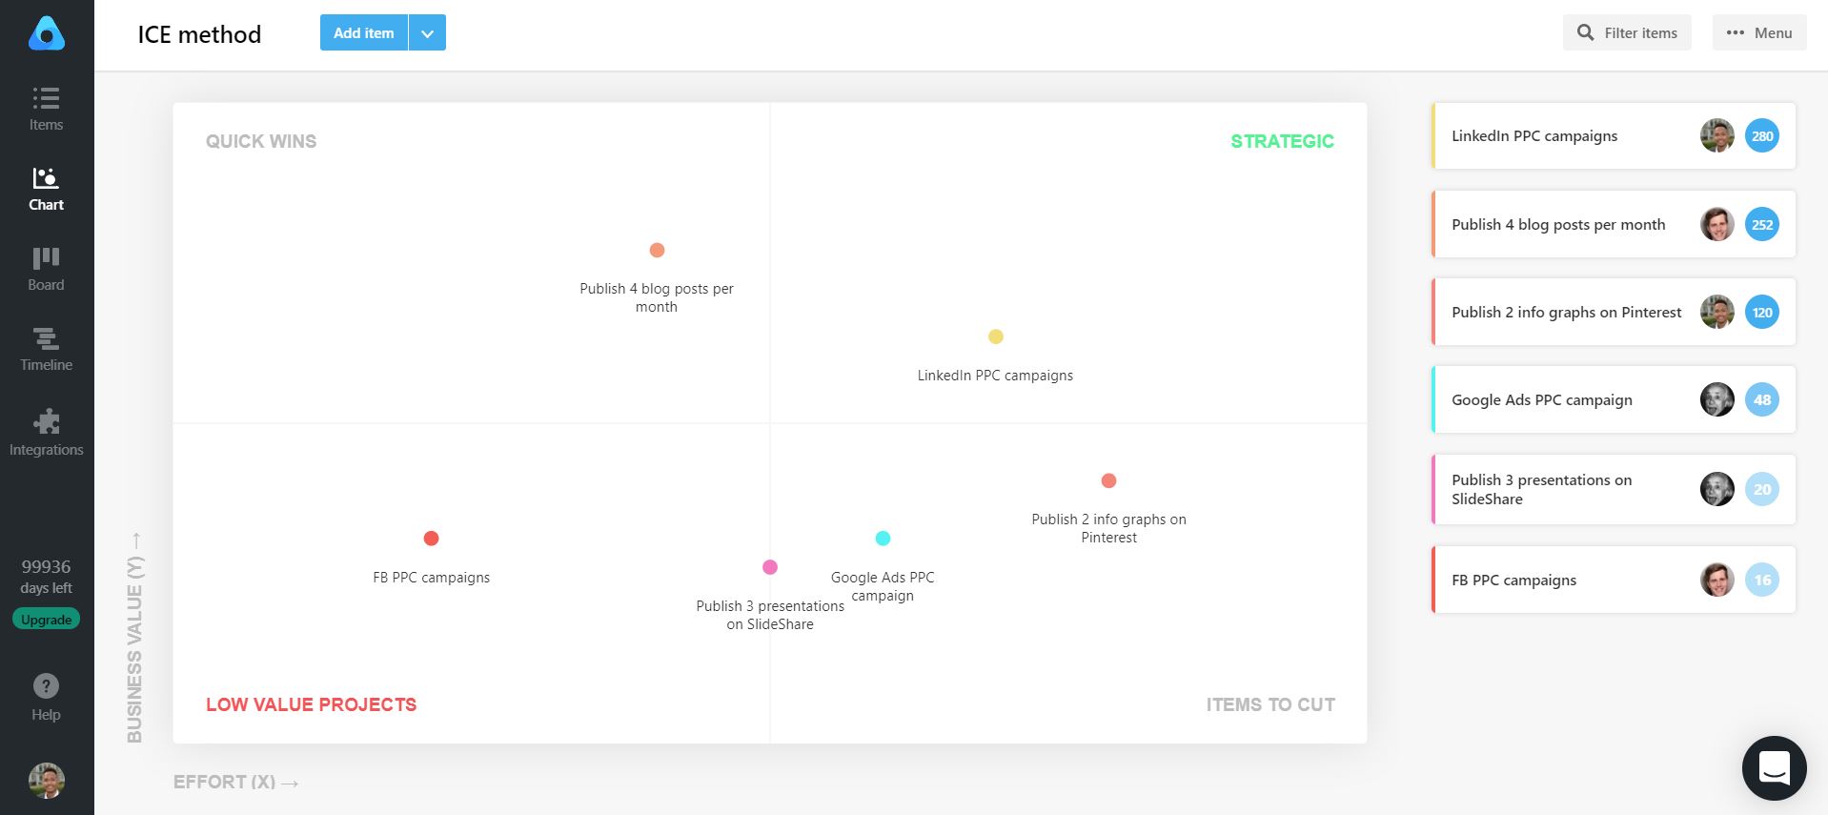Click the Help question mark icon
This screenshot has height=815, width=1828.
point(45,685)
